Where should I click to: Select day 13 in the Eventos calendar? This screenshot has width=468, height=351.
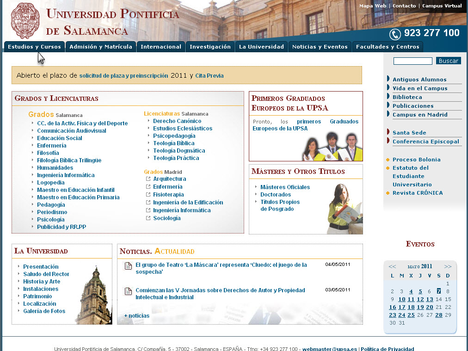tap(430, 299)
